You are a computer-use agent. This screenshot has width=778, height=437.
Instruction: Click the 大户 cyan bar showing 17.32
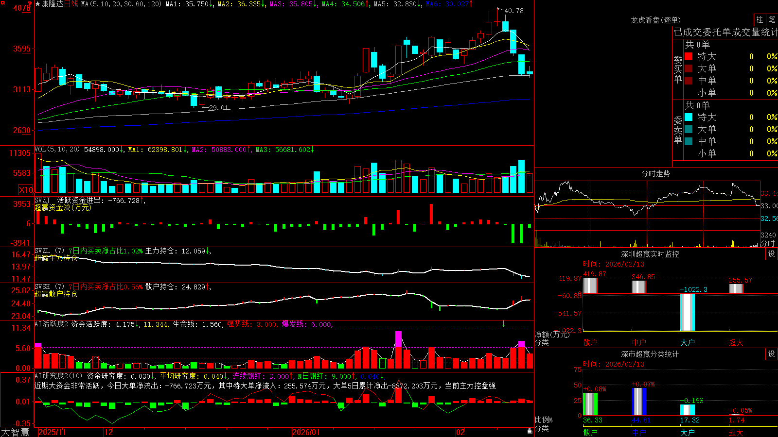click(688, 410)
